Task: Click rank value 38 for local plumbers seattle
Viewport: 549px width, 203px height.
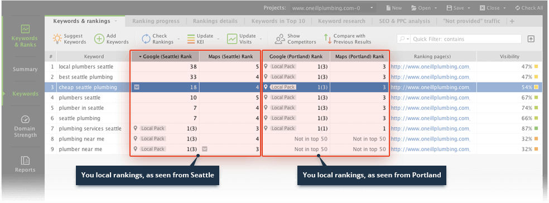Action: point(193,66)
